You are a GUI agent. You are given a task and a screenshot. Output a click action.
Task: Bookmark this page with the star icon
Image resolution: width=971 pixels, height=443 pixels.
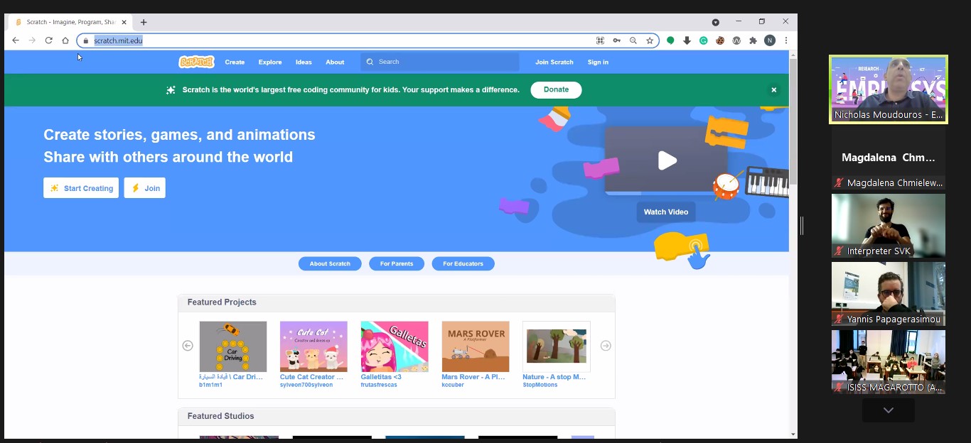(x=650, y=40)
